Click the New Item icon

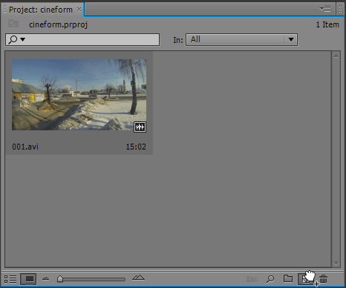click(306, 279)
